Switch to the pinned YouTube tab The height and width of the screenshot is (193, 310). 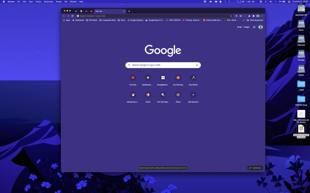pos(91,11)
